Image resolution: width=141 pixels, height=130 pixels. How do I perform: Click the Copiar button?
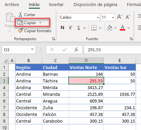pyautogui.click(x=27, y=23)
